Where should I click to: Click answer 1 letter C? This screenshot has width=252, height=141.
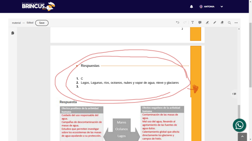coord(82,79)
